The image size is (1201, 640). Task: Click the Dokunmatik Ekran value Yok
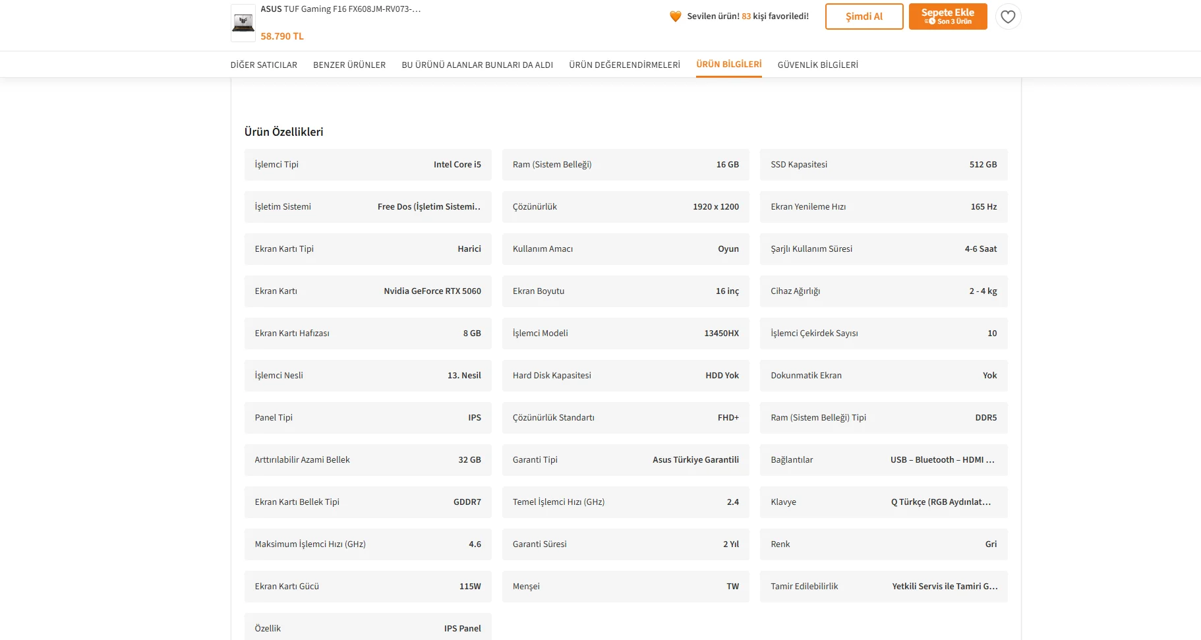click(x=990, y=376)
